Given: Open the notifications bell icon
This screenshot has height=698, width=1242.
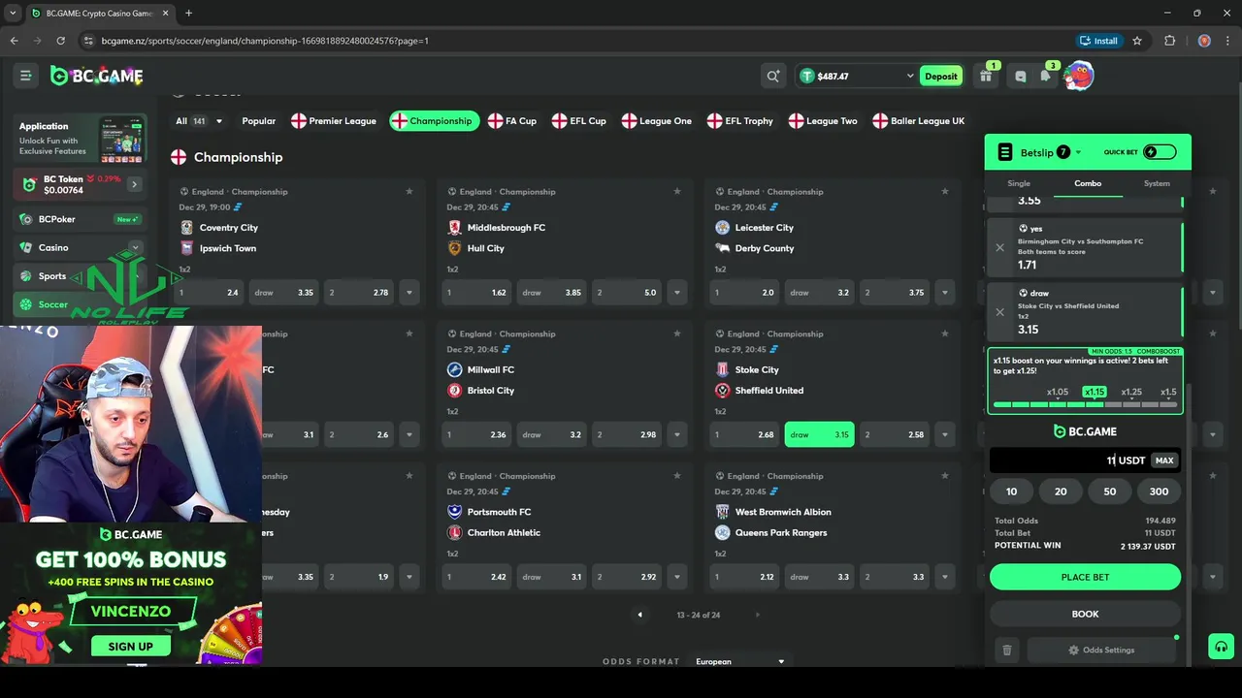Looking at the screenshot, I should (x=1046, y=76).
